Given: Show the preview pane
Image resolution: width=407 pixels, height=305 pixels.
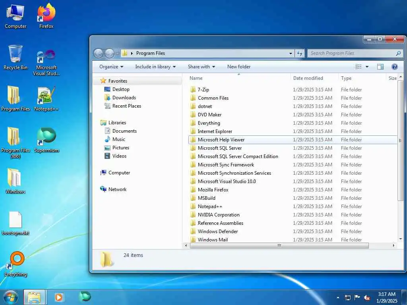Looking at the screenshot, I should coord(380,67).
